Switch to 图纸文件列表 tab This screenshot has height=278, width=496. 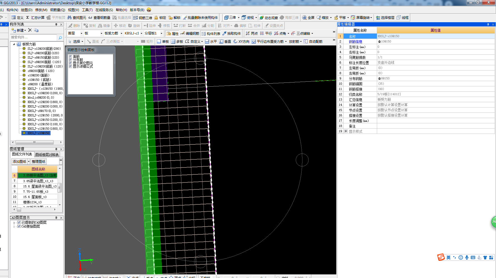(22, 154)
